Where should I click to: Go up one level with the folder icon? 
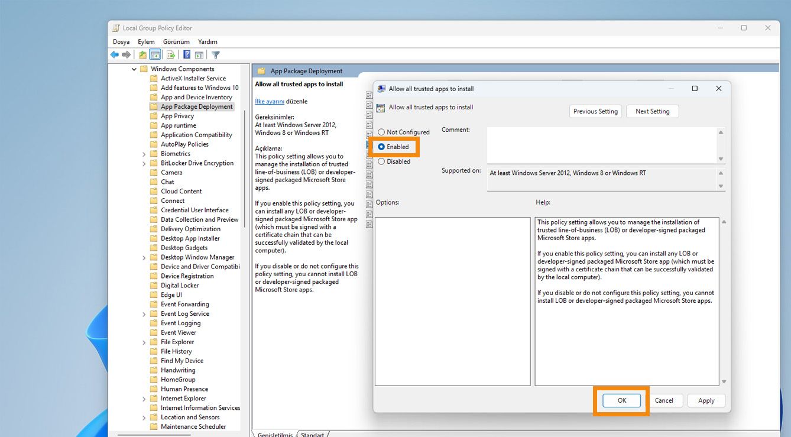coord(142,55)
